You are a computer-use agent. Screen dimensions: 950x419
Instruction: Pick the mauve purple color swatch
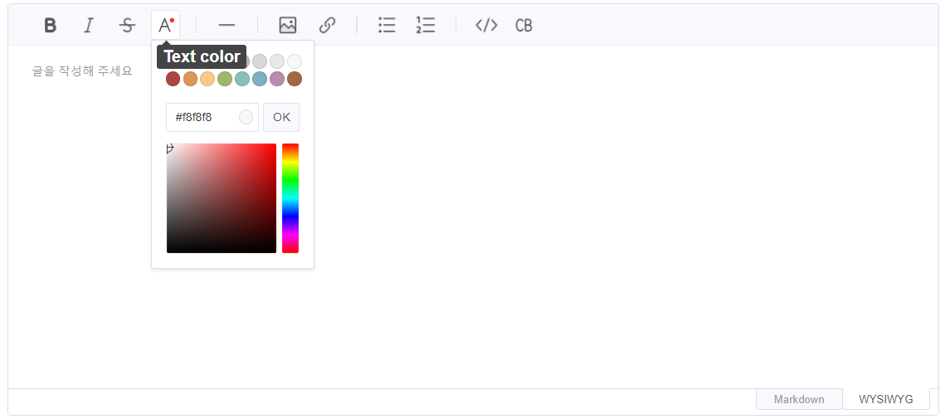[277, 79]
